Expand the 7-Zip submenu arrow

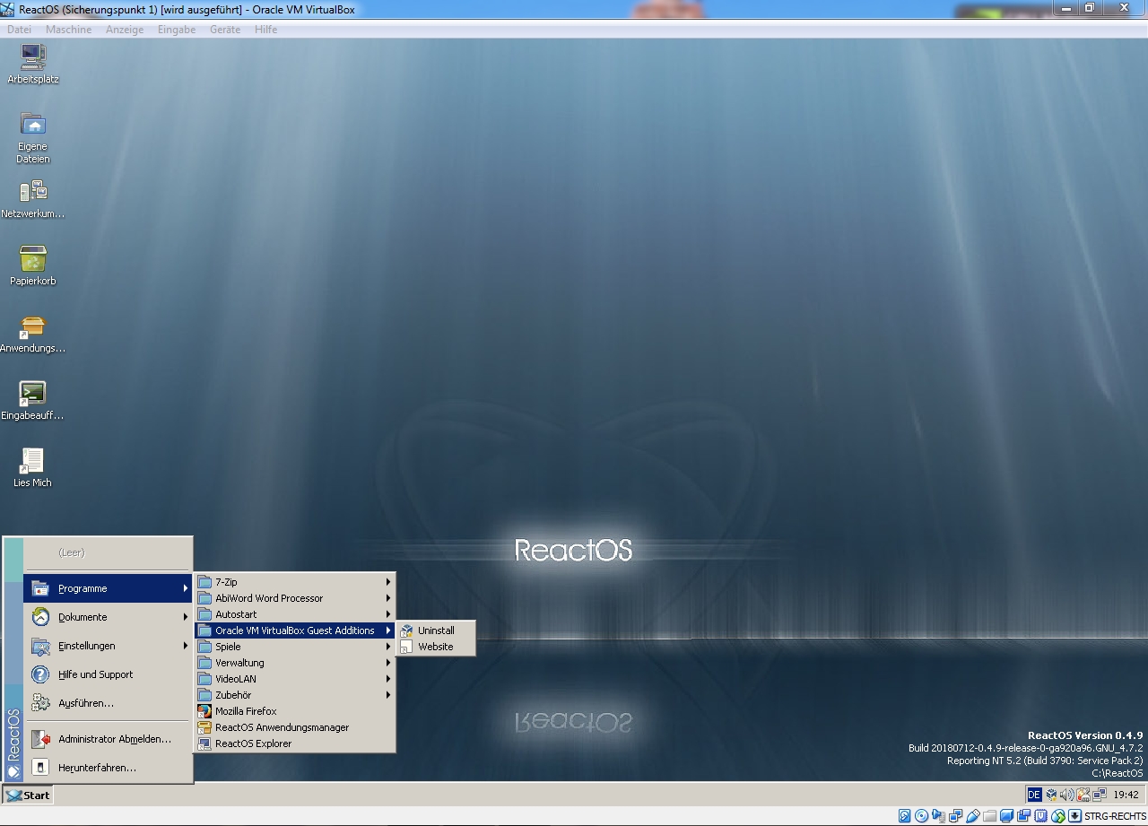click(388, 582)
